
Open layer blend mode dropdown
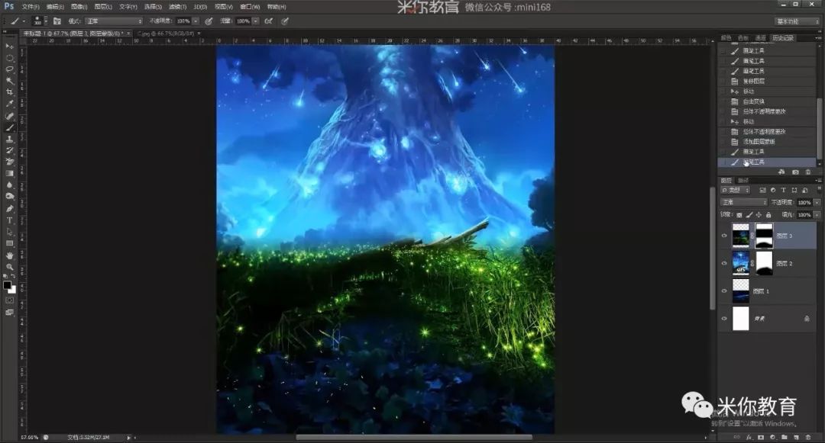tap(745, 202)
